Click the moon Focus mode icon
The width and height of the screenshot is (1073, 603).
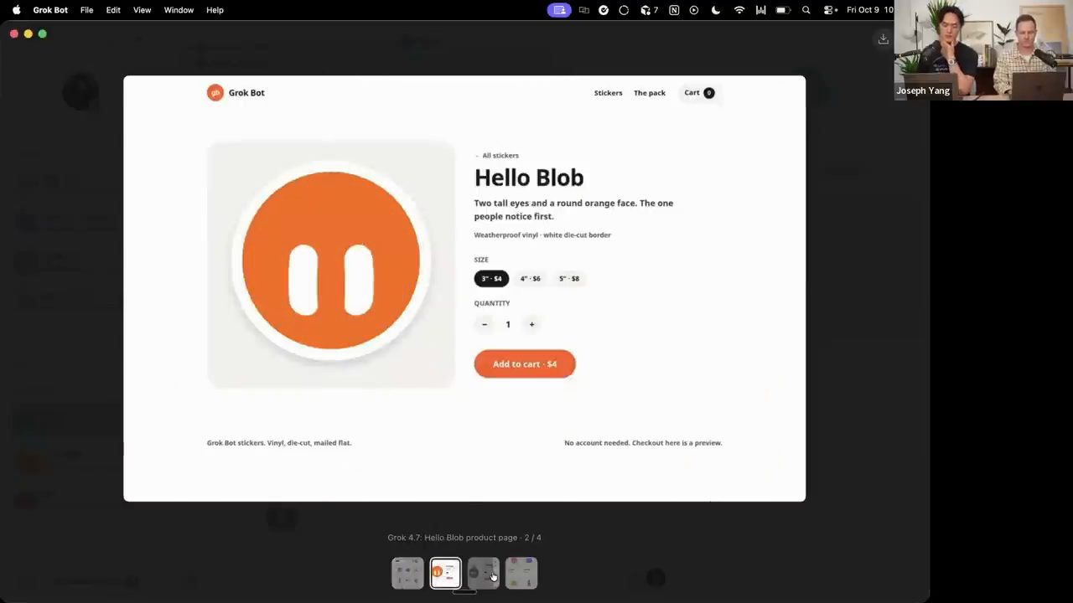coord(716,10)
